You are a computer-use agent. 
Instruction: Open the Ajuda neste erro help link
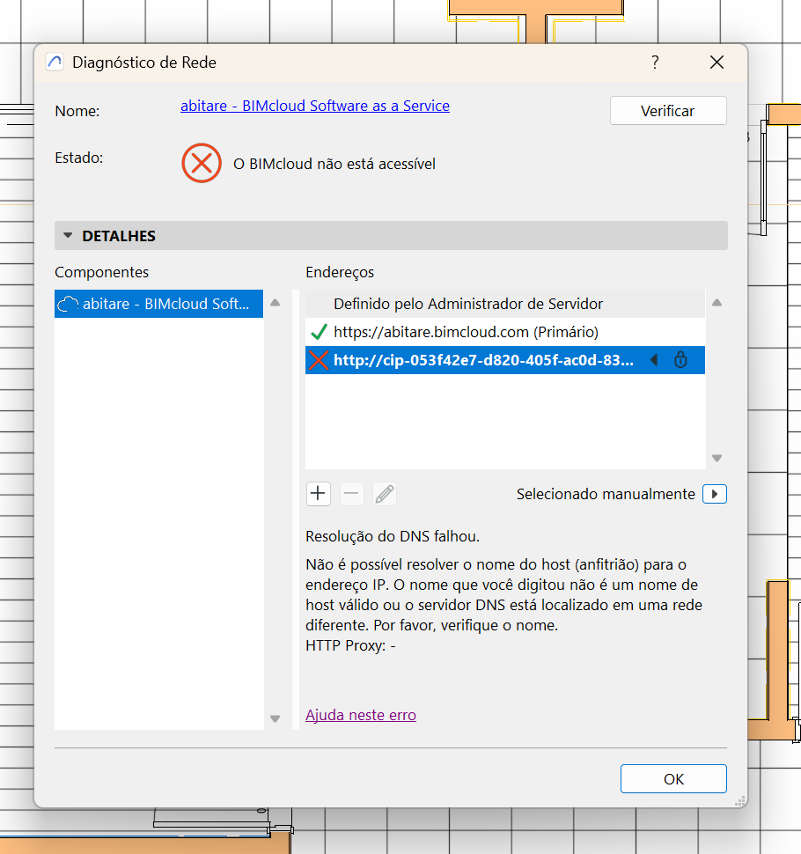(361, 715)
